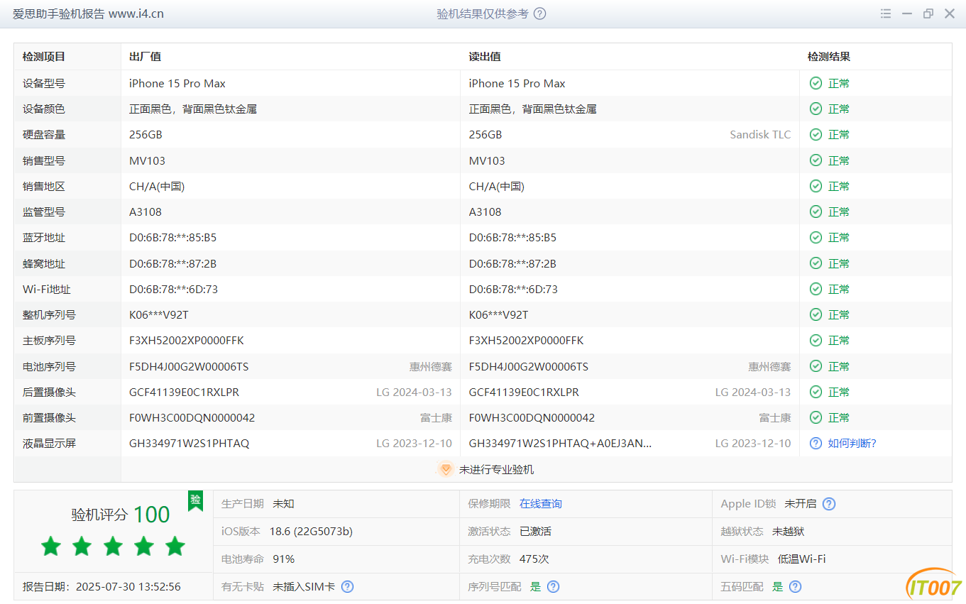
Task: Select read value CH/A(中国)
Action: tap(497, 187)
